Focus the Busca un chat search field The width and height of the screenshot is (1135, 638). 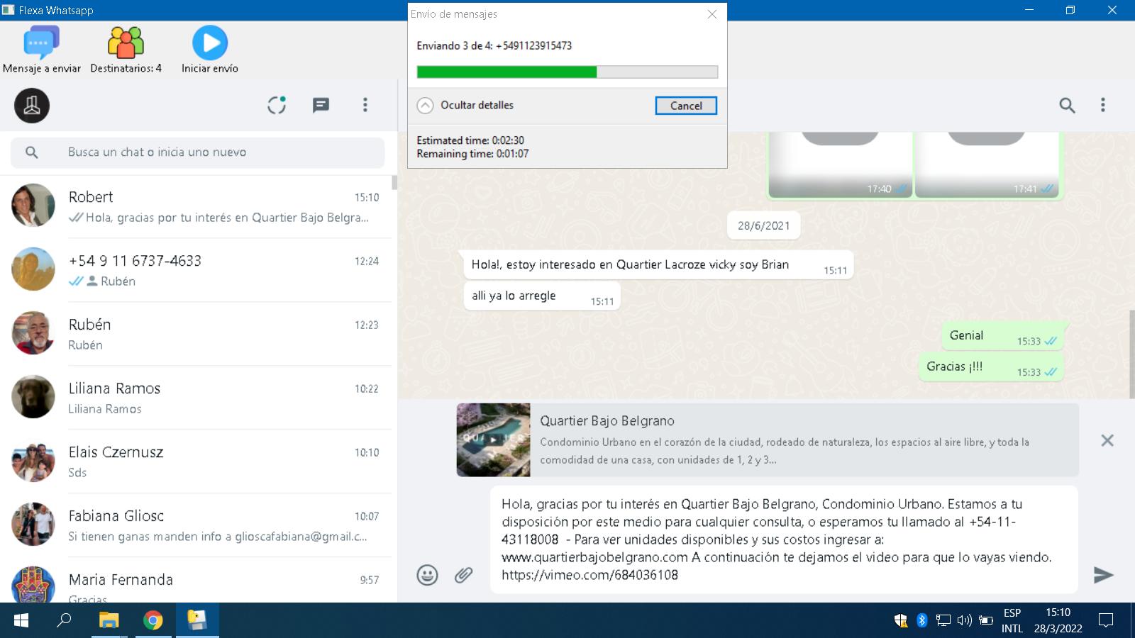click(x=198, y=152)
